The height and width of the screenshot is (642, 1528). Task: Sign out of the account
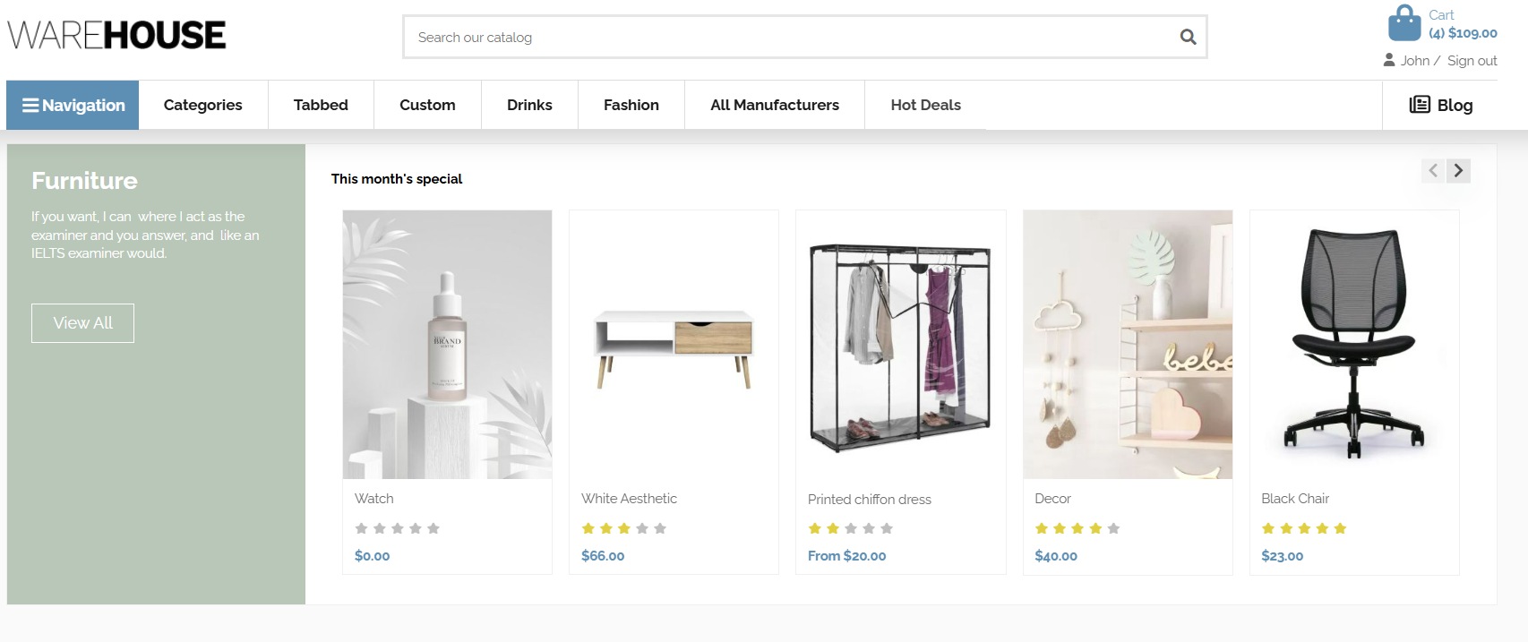click(1472, 61)
